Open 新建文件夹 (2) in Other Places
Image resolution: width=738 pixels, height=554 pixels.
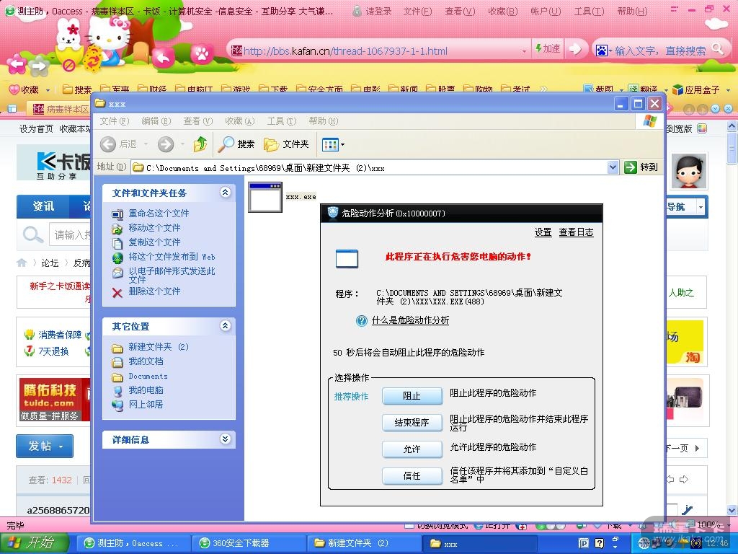coord(159,347)
